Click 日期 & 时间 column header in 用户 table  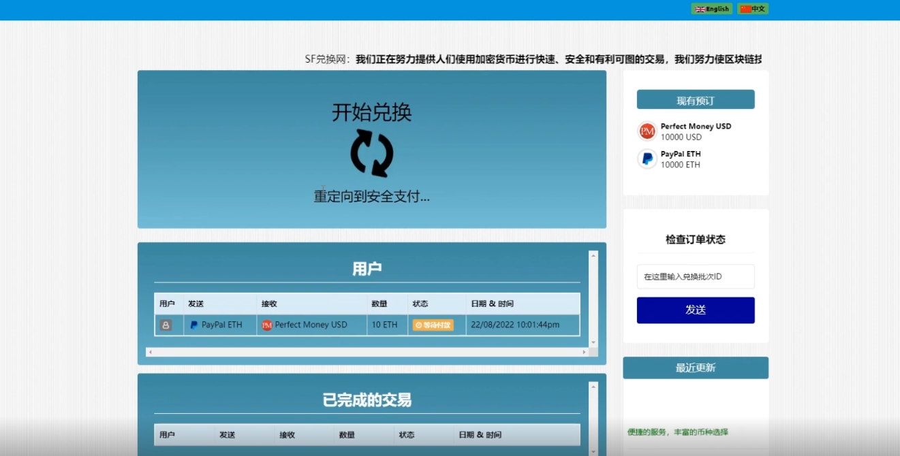click(x=492, y=304)
